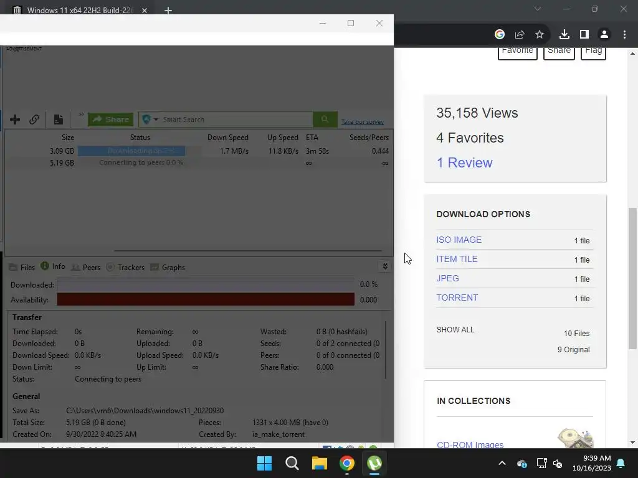The height and width of the screenshot is (478, 638).
Task: Click the torrent list horizontal scrollbar
Action: click(248, 251)
